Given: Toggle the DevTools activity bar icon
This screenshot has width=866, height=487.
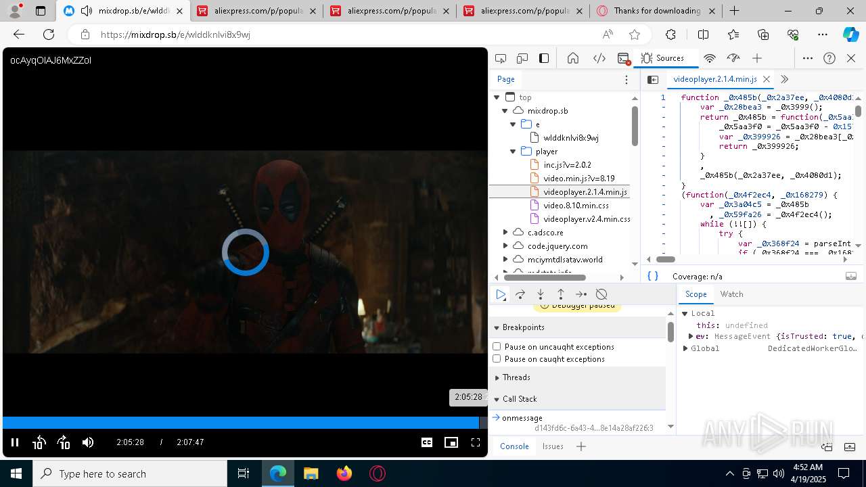Looking at the screenshot, I should point(544,58).
